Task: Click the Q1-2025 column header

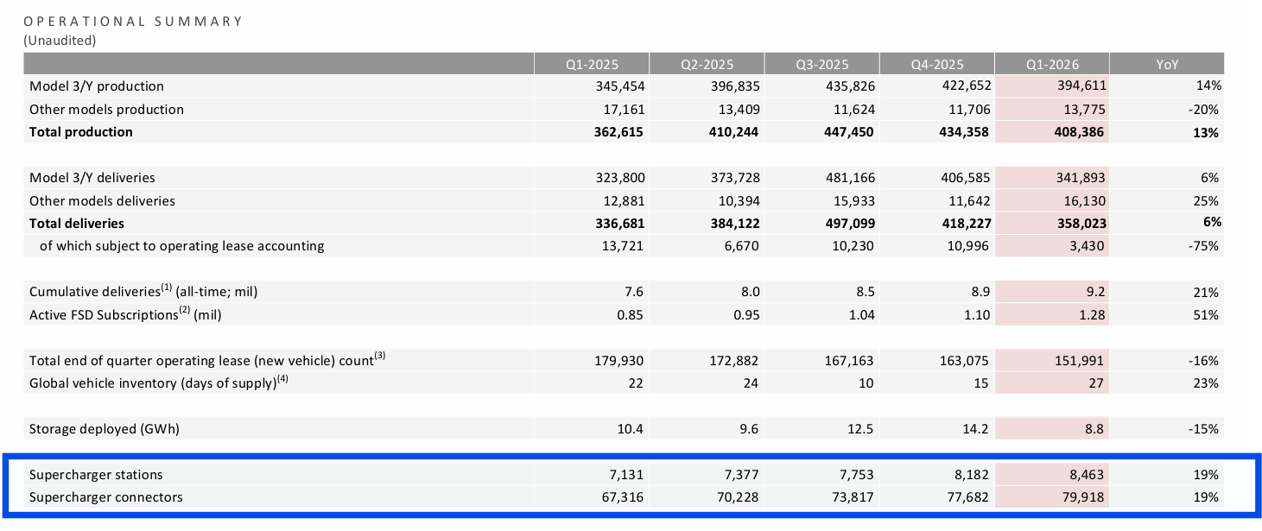Action: [592, 64]
